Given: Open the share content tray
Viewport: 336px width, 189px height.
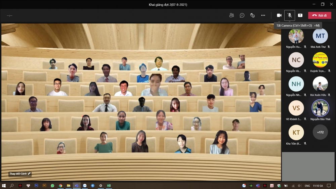Looking at the screenshot, I should pos(300,15).
